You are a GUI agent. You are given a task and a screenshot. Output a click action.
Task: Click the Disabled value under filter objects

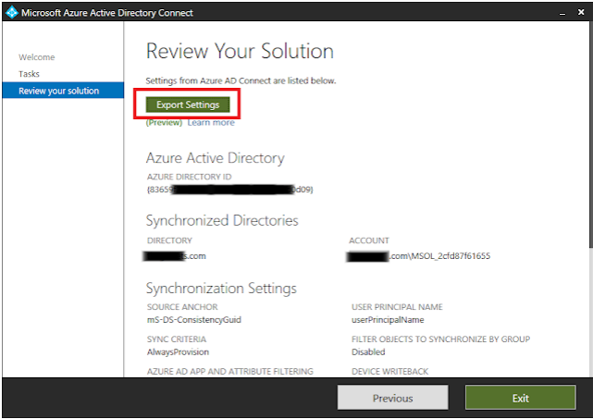tap(368, 352)
